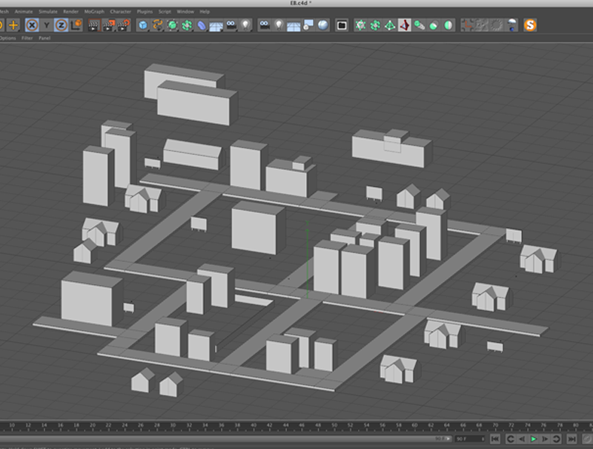Click the background/foreground object icon
The image size is (593, 449).
coord(308,25)
